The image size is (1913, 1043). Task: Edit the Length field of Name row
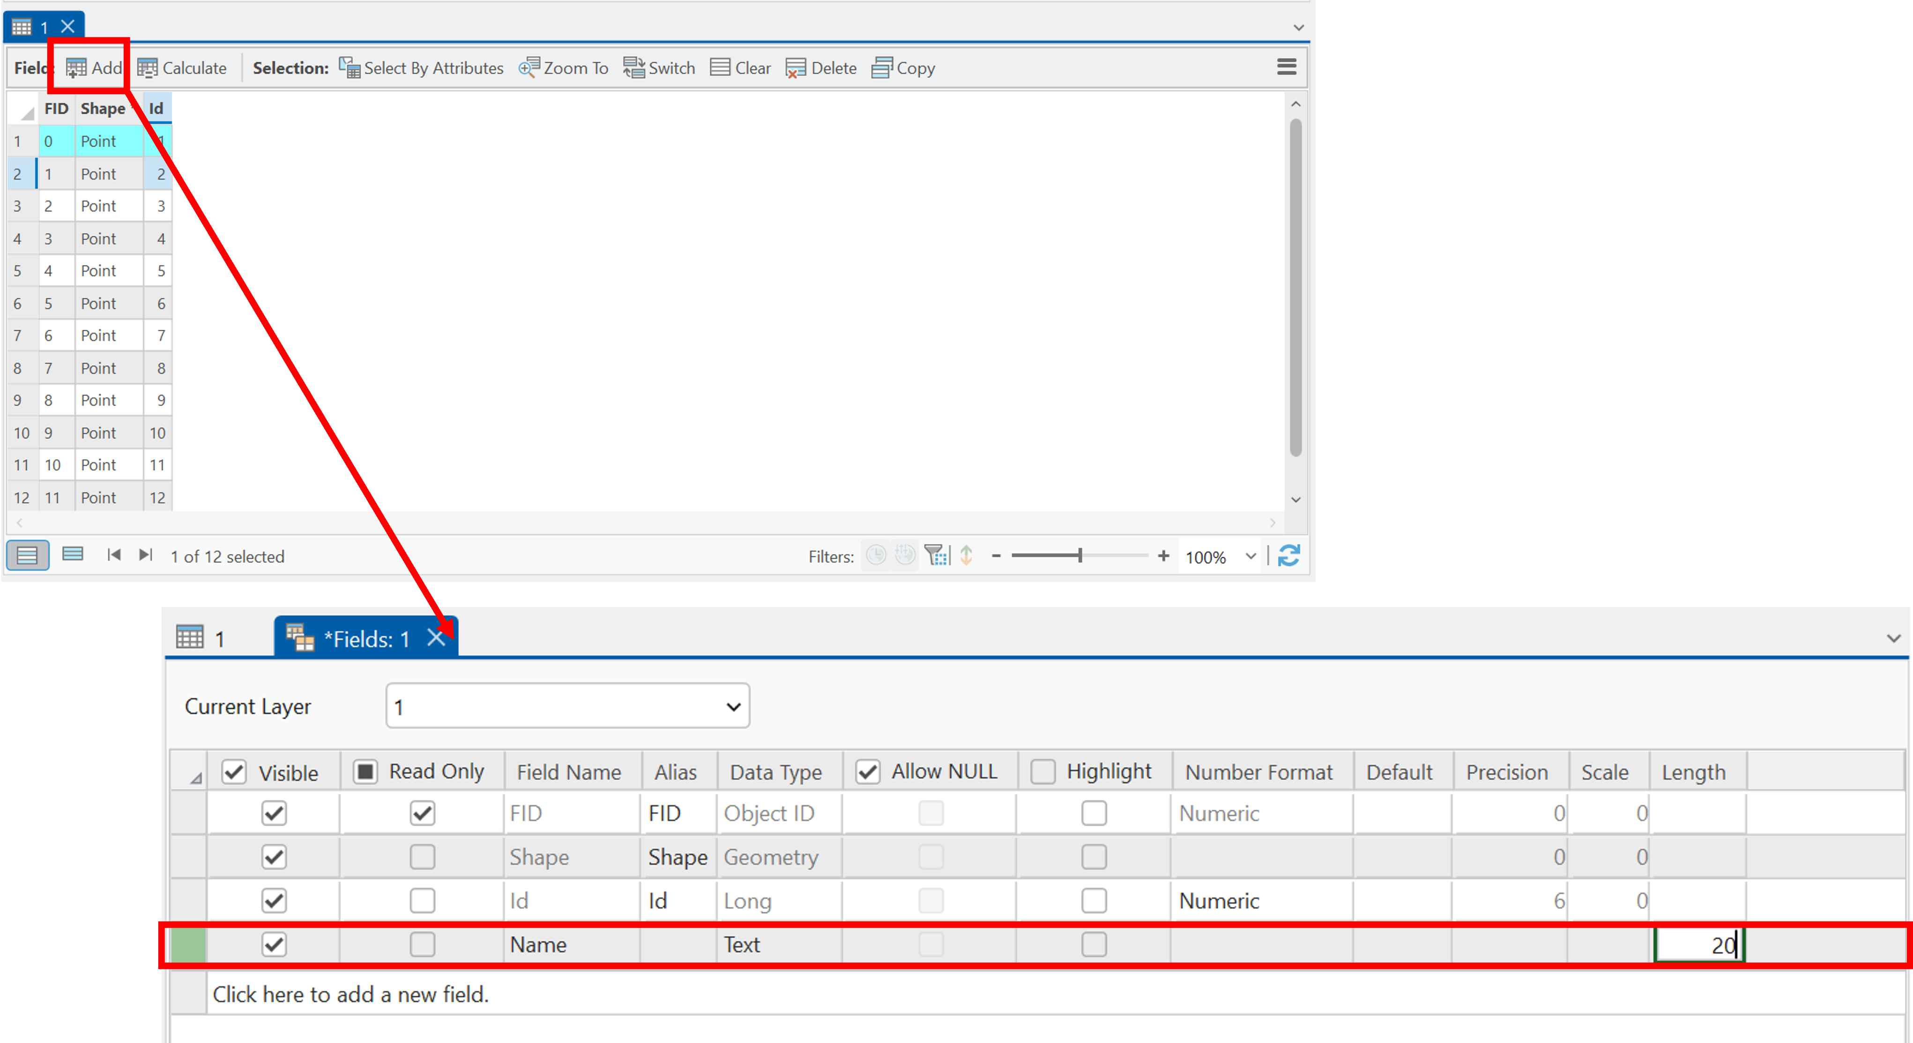[1699, 945]
